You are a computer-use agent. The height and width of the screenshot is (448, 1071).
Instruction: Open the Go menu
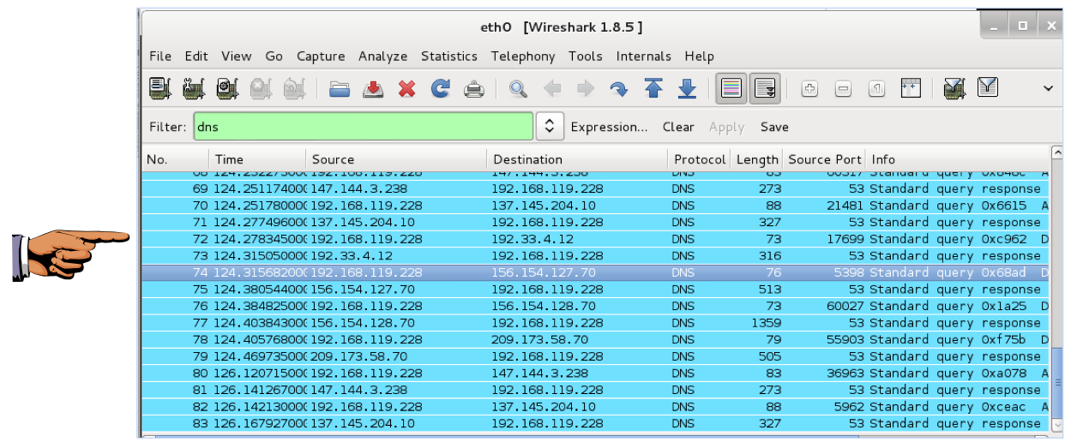pos(274,56)
